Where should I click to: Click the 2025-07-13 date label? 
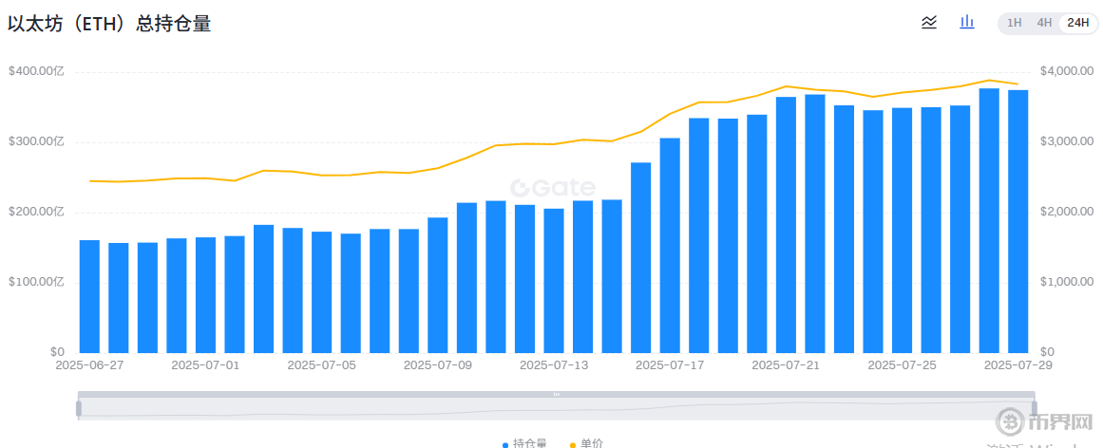(x=554, y=365)
